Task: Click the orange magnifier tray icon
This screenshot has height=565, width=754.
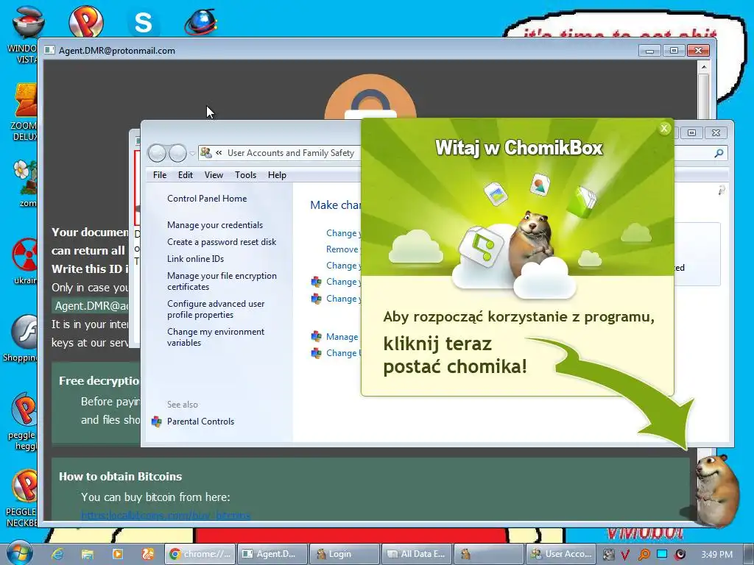Action: click(644, 555)
